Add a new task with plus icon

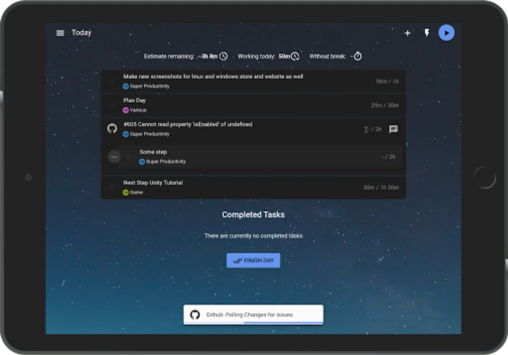[x=408, y=33]
